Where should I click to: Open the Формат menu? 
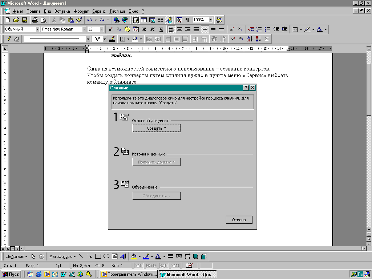(81, 11)
